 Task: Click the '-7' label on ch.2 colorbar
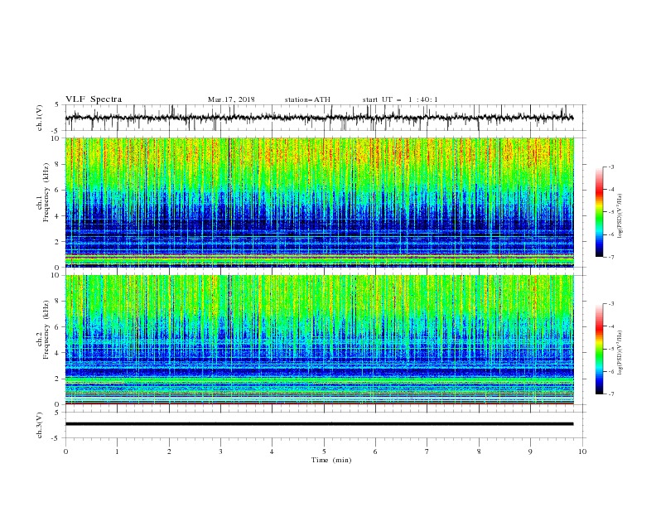[x=610, y=394]
